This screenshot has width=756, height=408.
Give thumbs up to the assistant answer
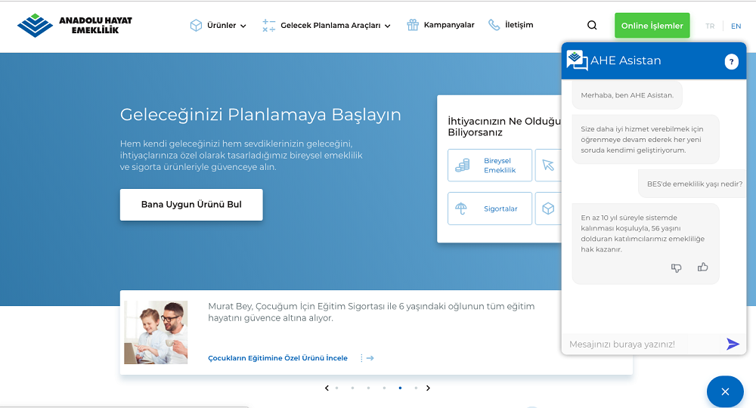pyautogui.click(x=703, y=267)
